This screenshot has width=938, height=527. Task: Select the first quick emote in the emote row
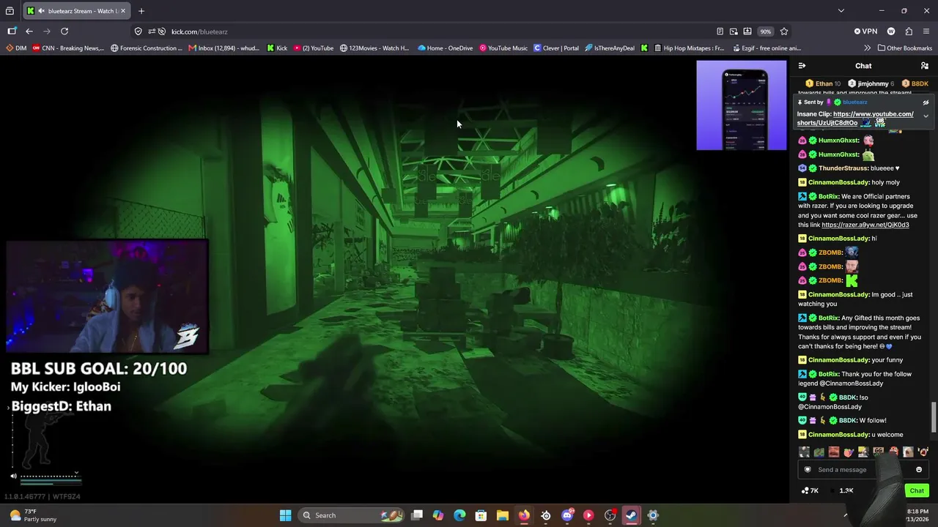[x=805, y=452]
